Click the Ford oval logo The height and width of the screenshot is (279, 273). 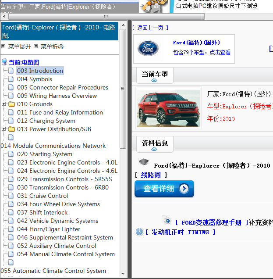148,48
